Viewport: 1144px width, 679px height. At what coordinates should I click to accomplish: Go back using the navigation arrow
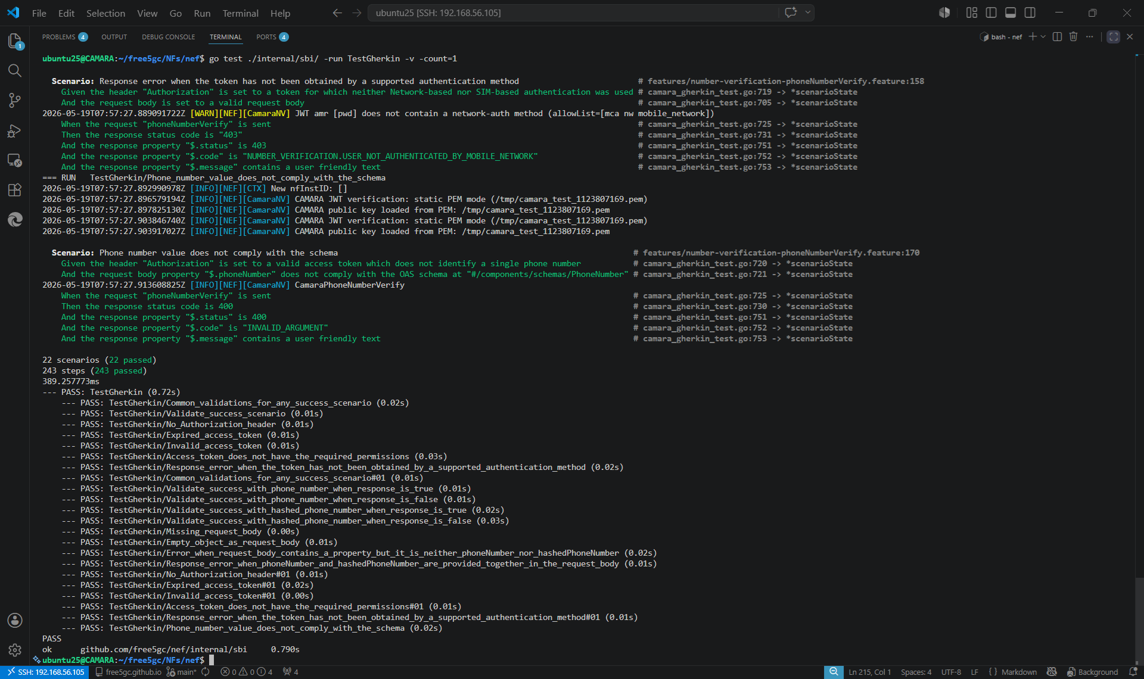[337, 13]
